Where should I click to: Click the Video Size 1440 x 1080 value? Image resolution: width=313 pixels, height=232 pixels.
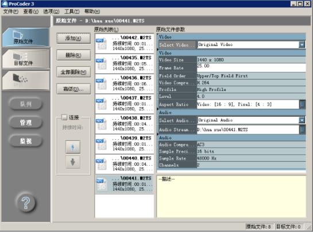[x=251, y=60]
